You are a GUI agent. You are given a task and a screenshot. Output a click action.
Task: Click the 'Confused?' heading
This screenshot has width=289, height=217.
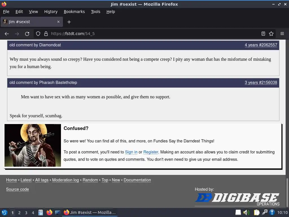tap(76, 128)
